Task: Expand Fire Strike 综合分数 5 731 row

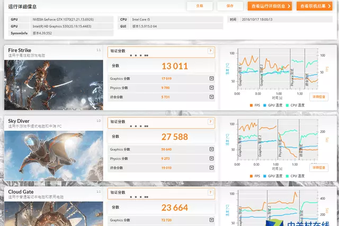Action: point(212,97)
